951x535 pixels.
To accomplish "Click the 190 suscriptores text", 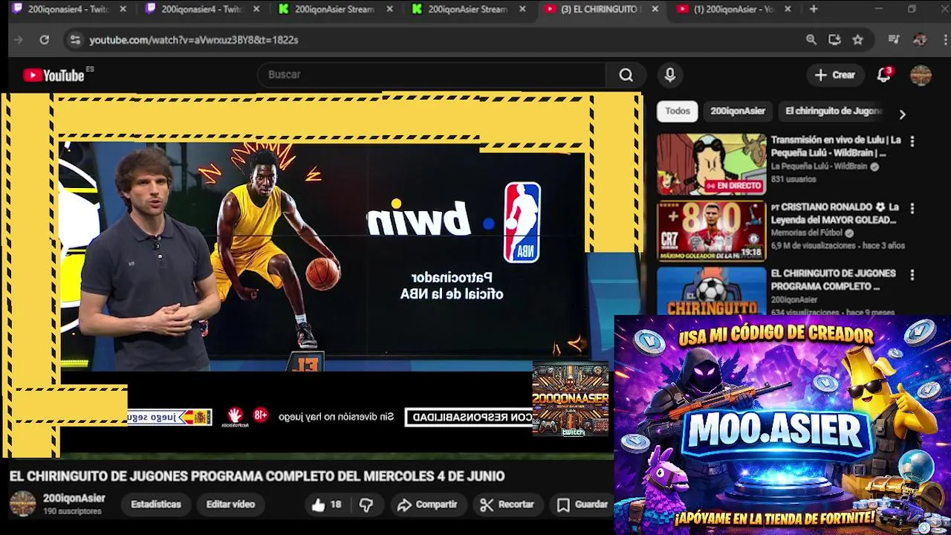I will pyautogui.click(x=72, y=512).
